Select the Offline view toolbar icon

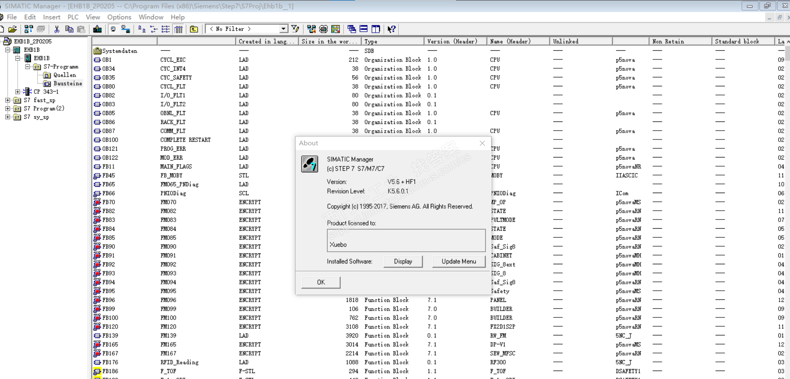tap(113, 29)
